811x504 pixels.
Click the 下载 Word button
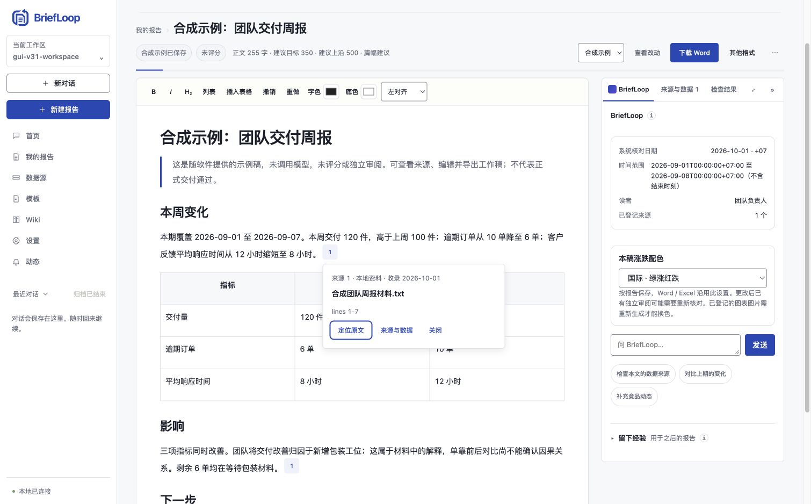[x=694, y=53]
